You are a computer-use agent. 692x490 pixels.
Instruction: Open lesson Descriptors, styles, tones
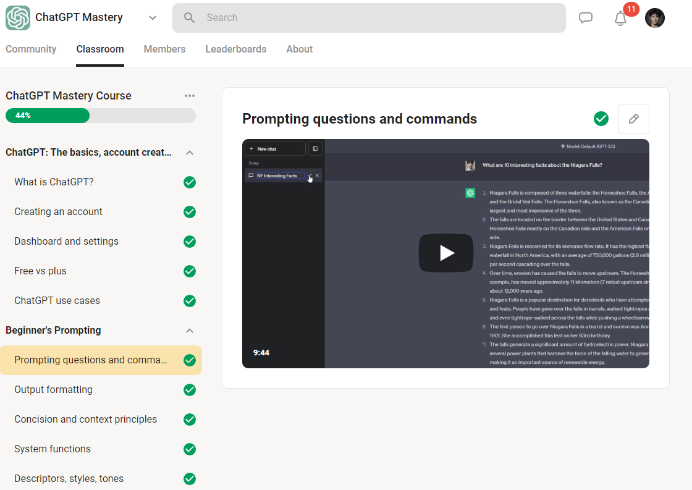coord(69,478)
